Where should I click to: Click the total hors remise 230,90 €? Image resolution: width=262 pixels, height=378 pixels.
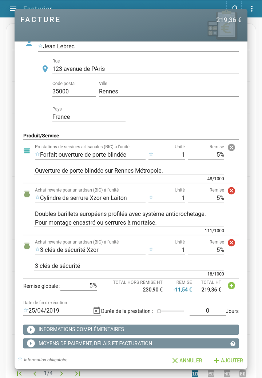pos(153,290)
